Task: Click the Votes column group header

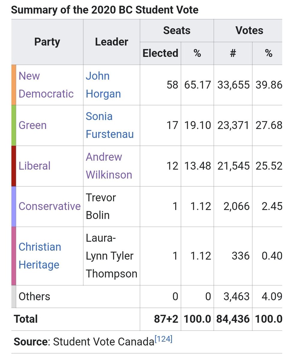Action: (x=249, y=31)
